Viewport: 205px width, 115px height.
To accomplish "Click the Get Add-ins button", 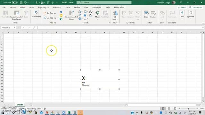I will click(50, 13).
